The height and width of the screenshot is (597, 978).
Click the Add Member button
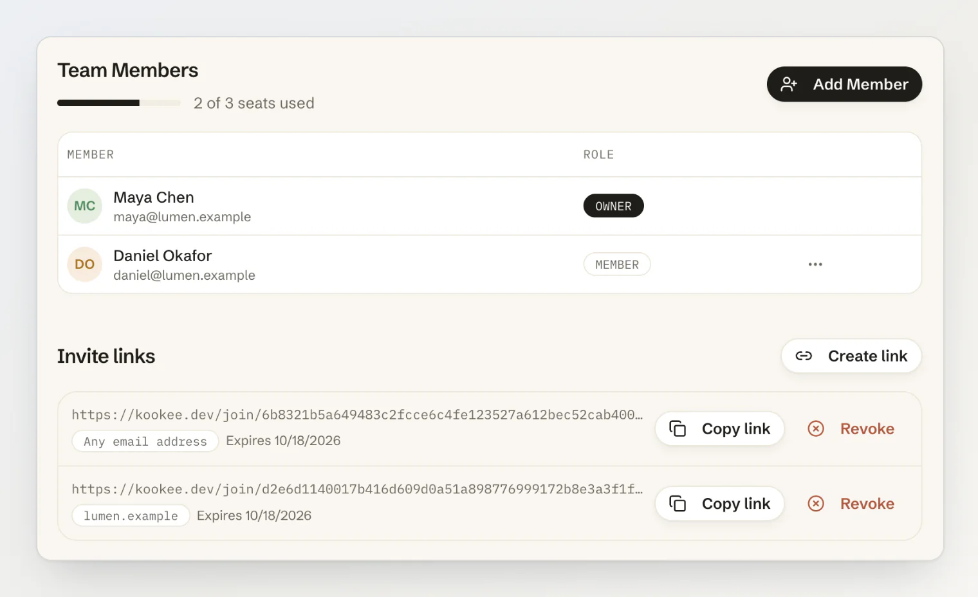click(844, 84)
